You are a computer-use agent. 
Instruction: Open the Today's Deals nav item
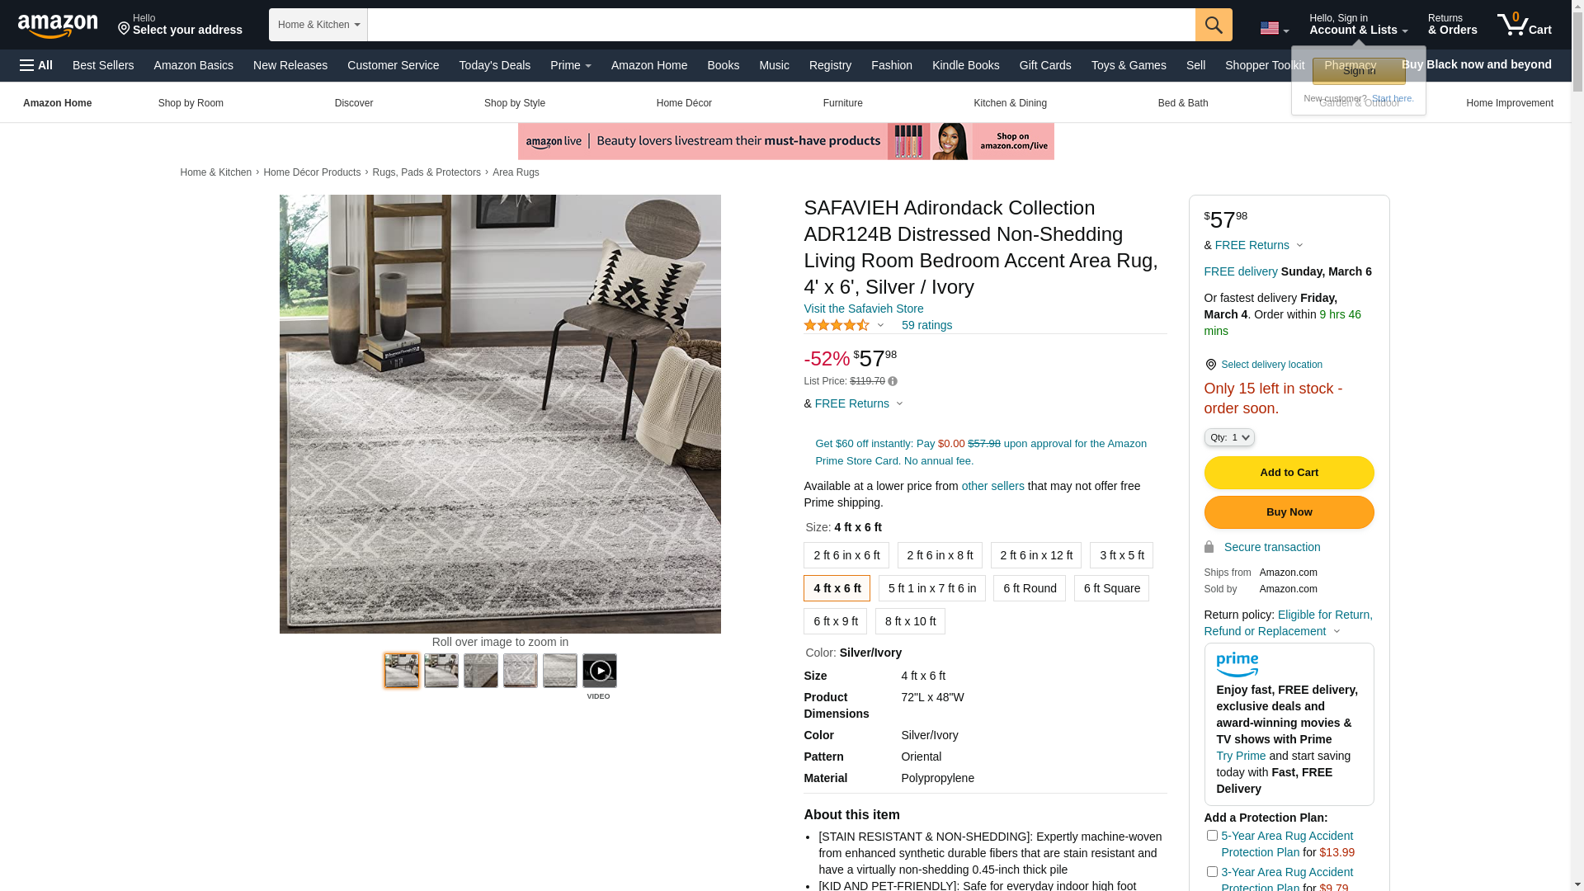point(495,65)
